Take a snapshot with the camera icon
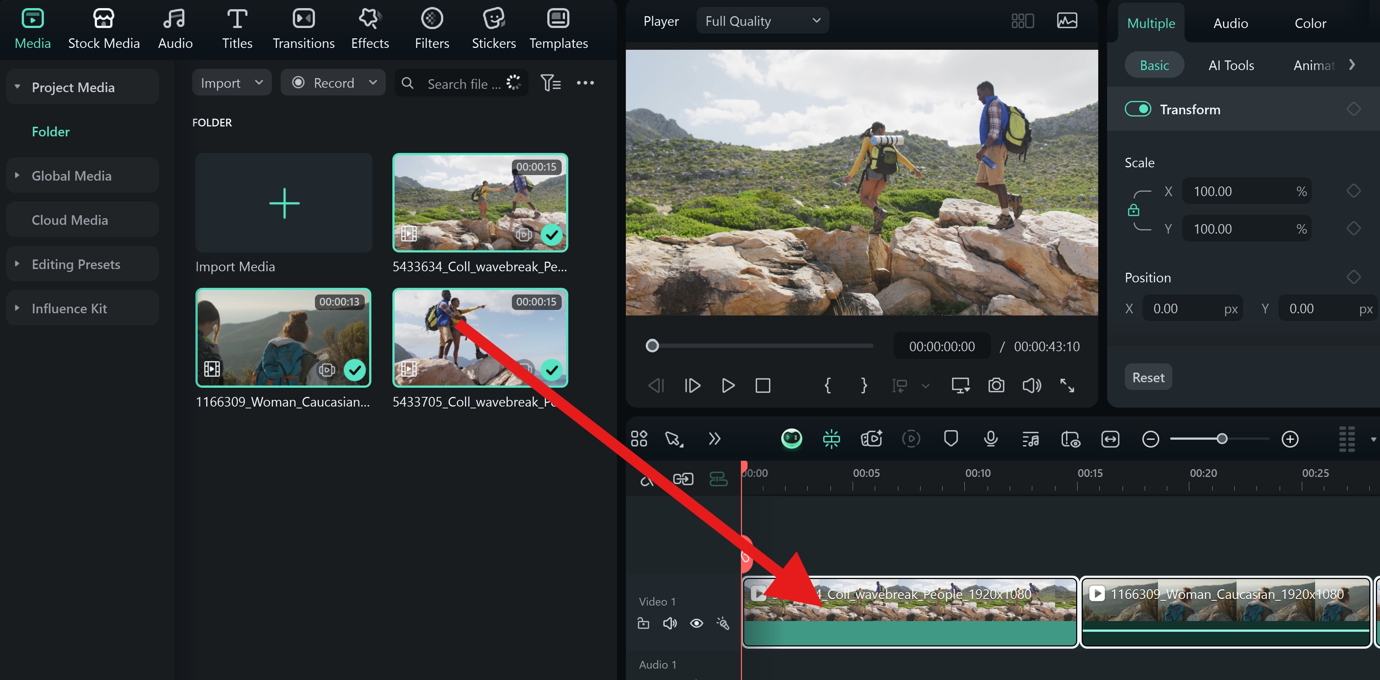1380x680 pixels. [x=996, y=385]
